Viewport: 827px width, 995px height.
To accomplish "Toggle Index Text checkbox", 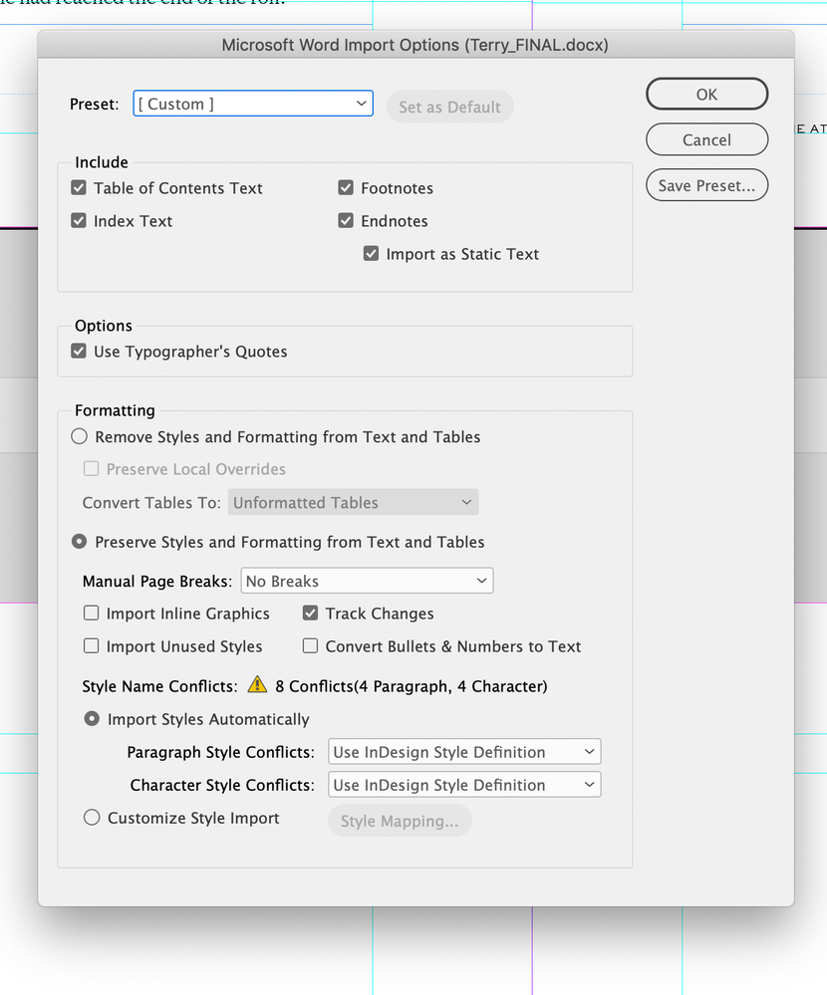I will click(x=79, y=221).
